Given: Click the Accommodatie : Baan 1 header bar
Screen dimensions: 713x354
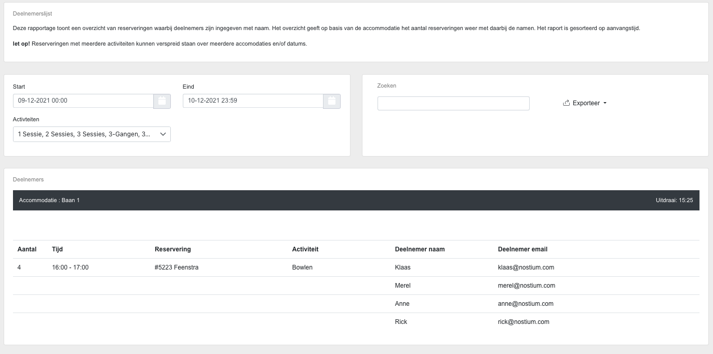Looking at the screenshot, I should (x=356, y=200).
